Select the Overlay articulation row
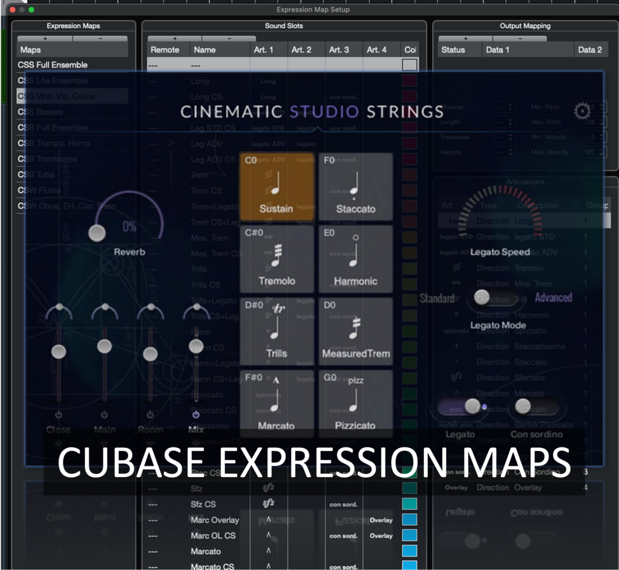619x570 pixels. pos(524,487)
